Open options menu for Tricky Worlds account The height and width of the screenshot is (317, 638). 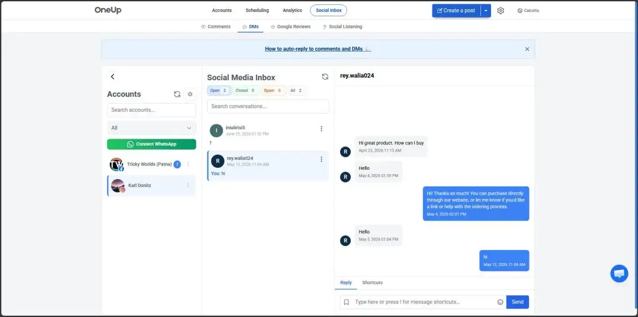[x=188, y=164]
